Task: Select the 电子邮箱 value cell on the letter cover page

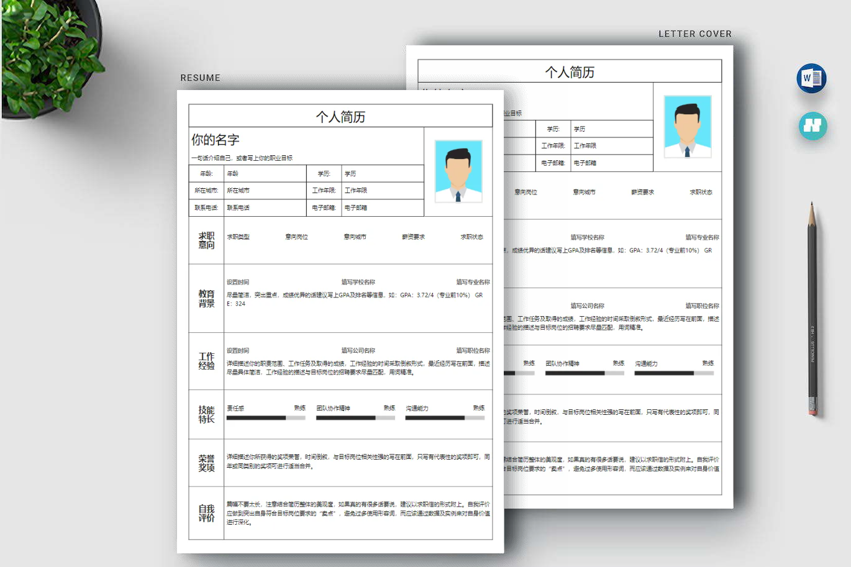Action: point(612,163)
